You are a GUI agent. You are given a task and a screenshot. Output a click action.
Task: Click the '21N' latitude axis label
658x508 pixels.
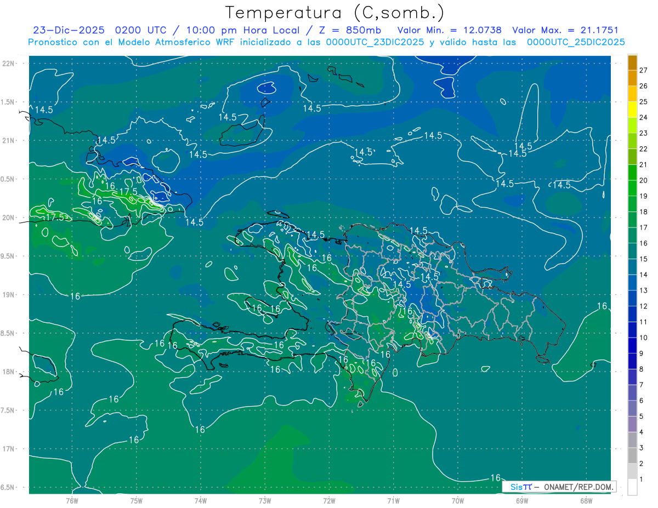[9, 140]
